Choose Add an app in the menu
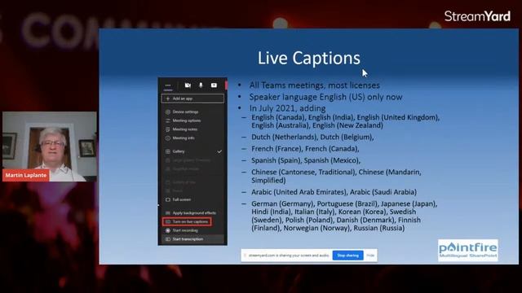The width and height of the screenshot is (522, 293). [x=192, y=98]
